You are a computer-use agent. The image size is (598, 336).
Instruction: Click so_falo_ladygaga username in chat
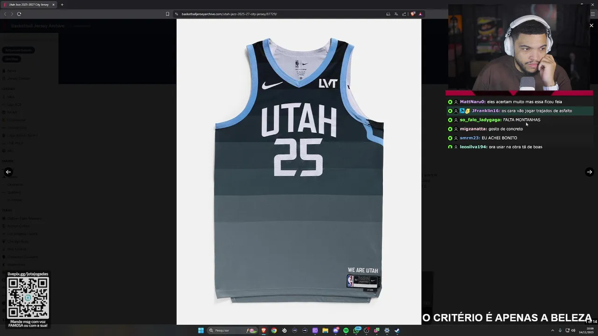point(480,120)
